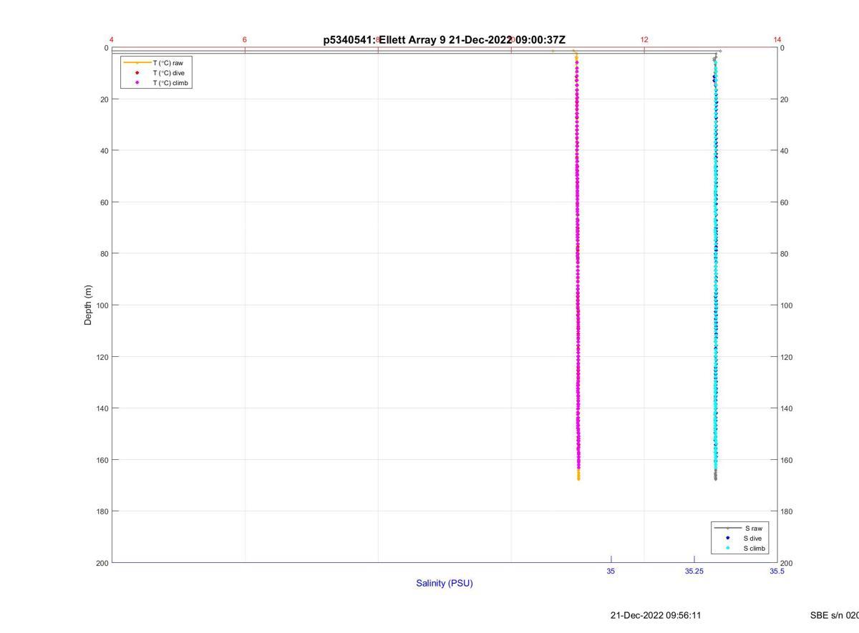Click the Depth (m) axis label

tap(88, 305)
